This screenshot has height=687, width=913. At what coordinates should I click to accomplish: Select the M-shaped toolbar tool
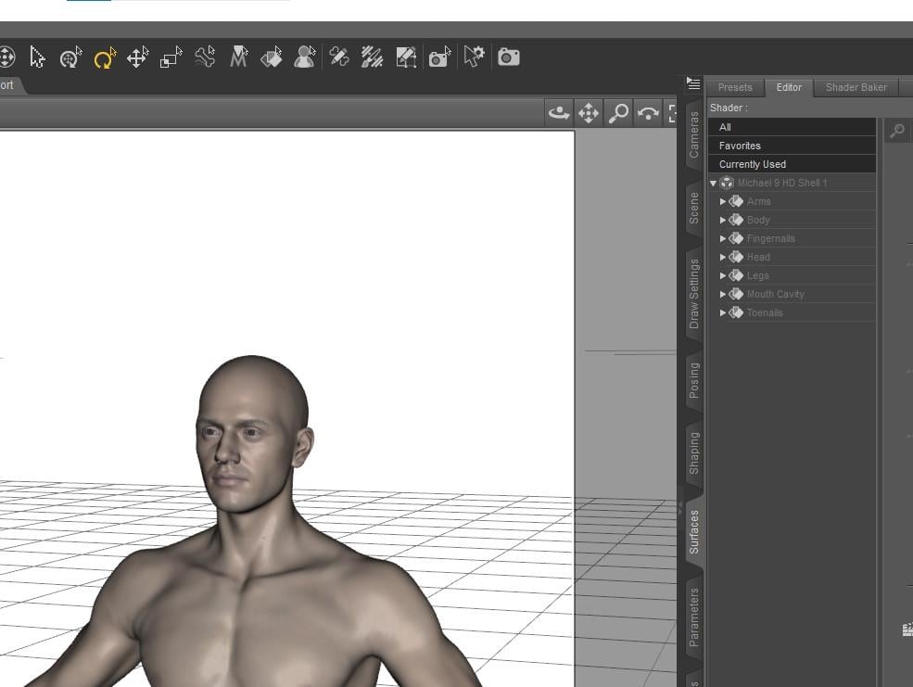[x=239, y=57]
